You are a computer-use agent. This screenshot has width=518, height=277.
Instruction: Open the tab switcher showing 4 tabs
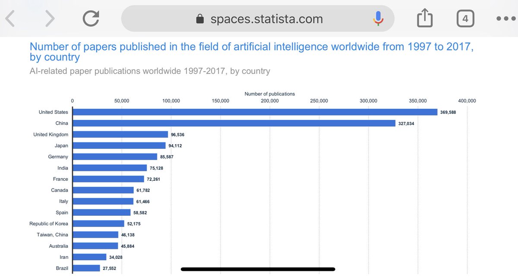[x=465, y=19]
